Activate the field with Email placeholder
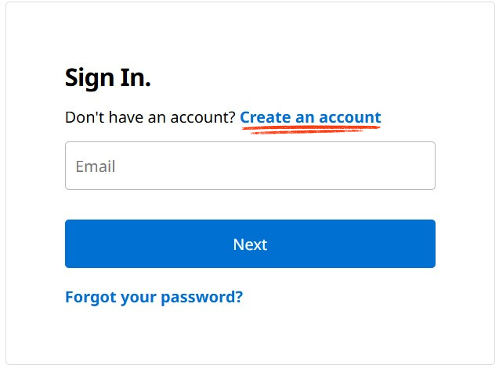Image resolution: width=499 pixels, height=368 pixels. 250,166
